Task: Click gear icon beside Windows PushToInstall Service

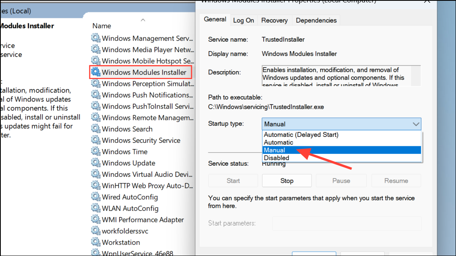Action: 96,106
